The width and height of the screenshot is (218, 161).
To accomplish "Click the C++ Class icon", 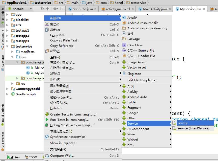I will click(124, 45).
